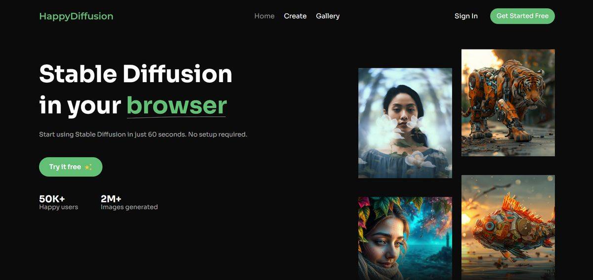
Task: Click the Get Started Free button
Action: pyautogui.click(x=522, y=16)
